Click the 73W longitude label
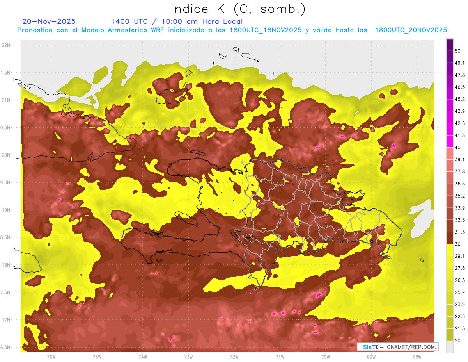This screenshot has width=468, height=362. 188,357
